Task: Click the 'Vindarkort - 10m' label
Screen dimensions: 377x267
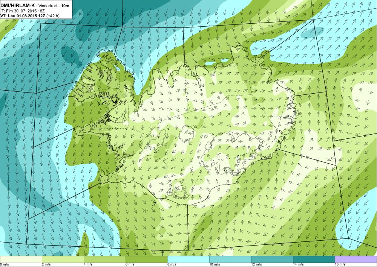Action: [54, 6]
